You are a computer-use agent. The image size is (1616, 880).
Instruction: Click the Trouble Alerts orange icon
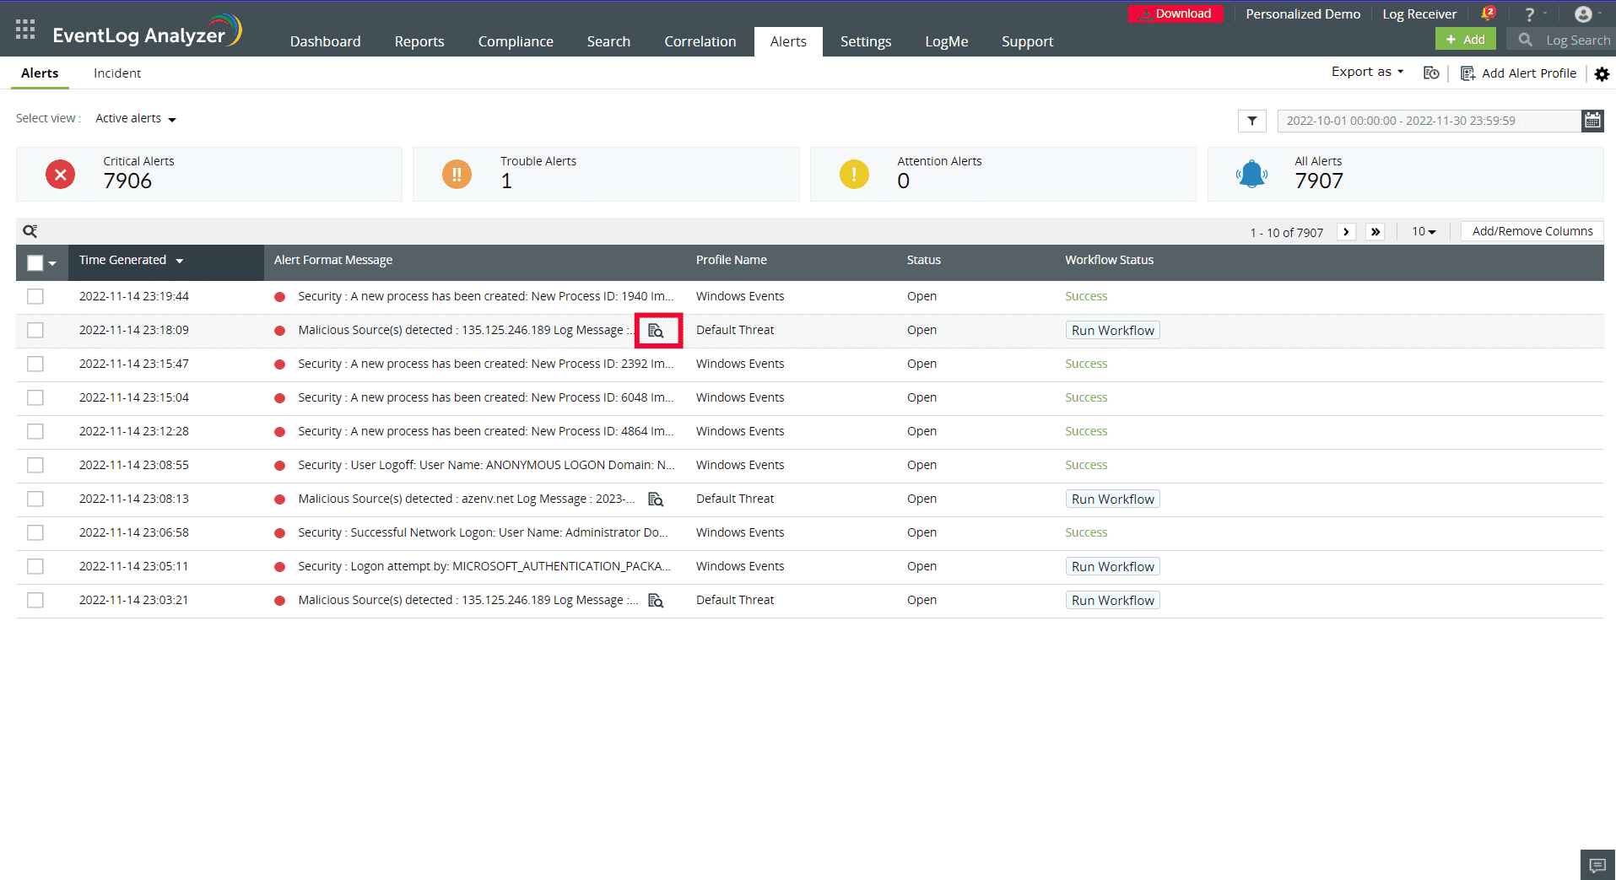[x=457, y=175]
